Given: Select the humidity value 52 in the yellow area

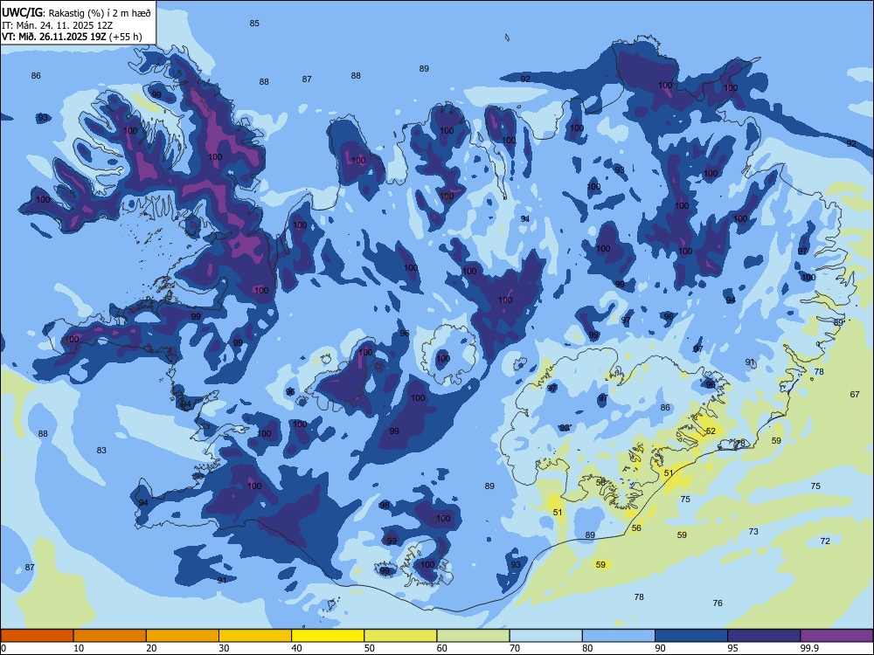Looking at the screenshot, I should tap(711, 431).
